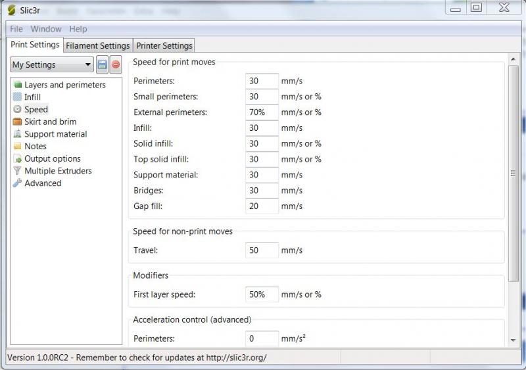
Task: Select the Infill settings page
Action: [32, 97]
